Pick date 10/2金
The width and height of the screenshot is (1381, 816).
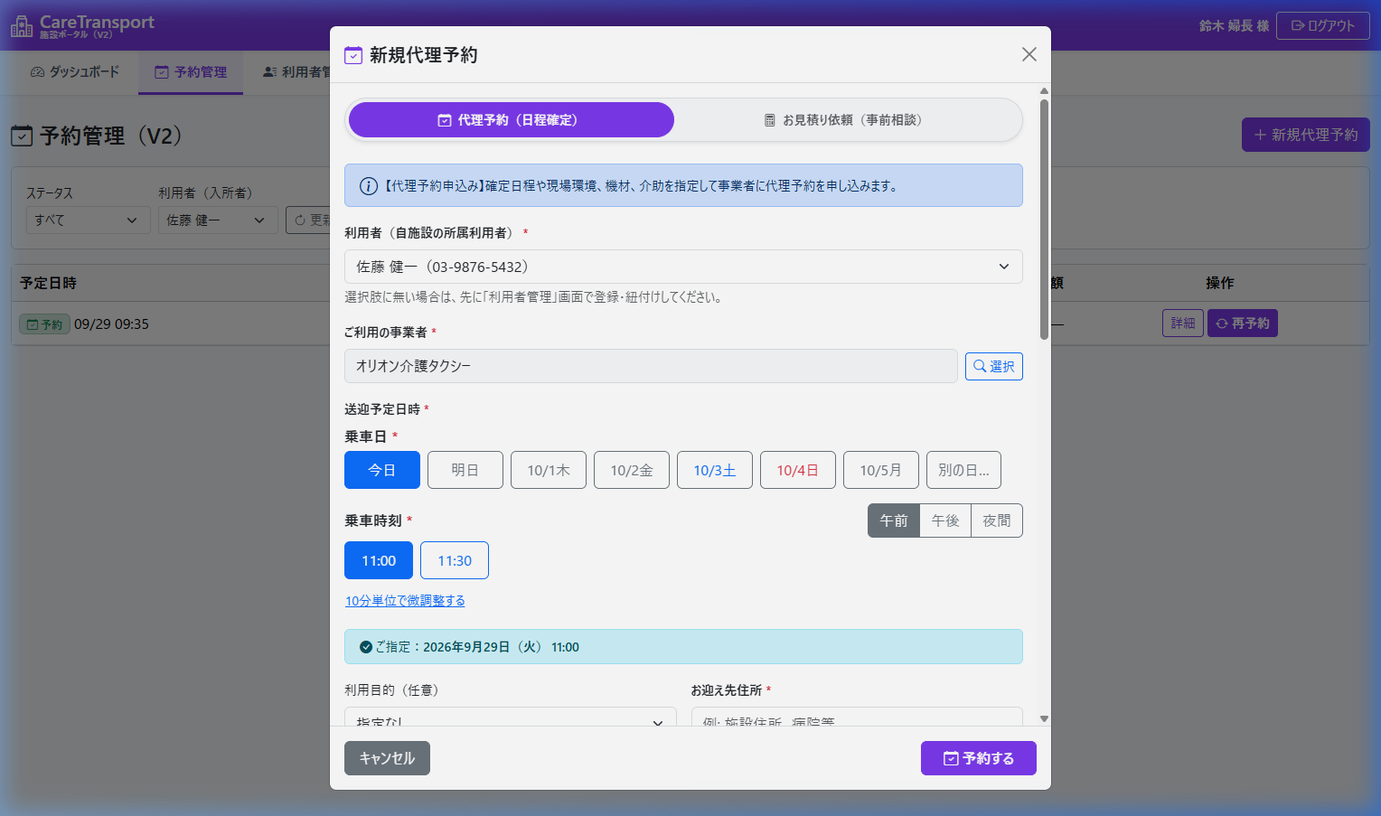click(632, 470)
